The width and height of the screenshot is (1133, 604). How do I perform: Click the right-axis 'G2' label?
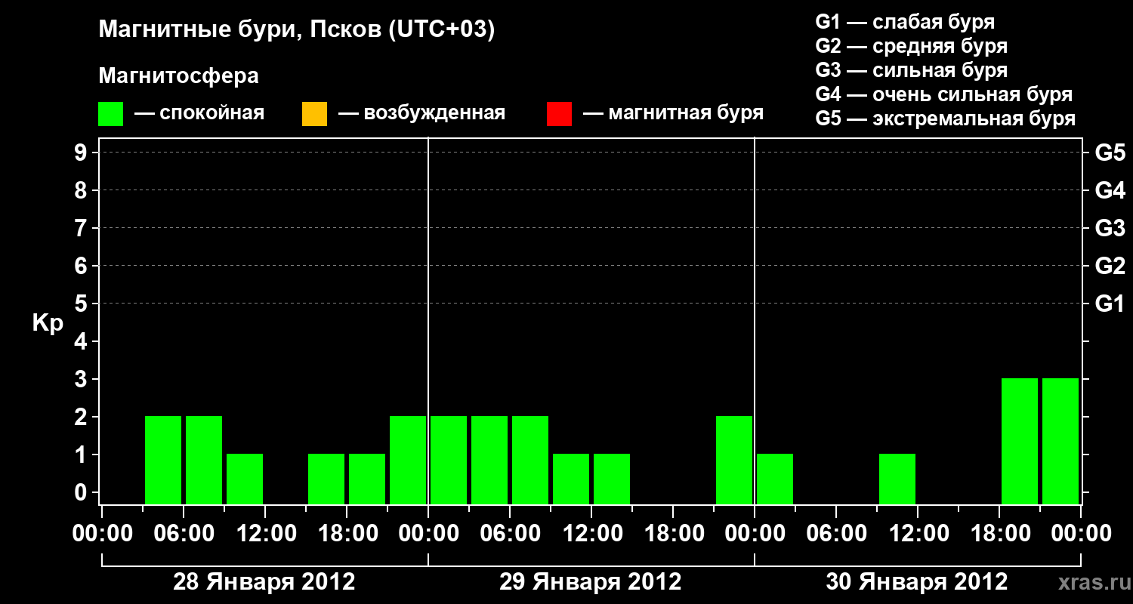tap(1110, 266)
